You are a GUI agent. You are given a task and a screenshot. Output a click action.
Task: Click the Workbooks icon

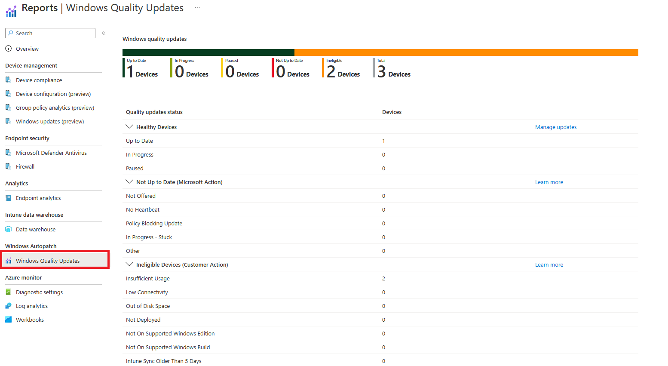(9, 320)
